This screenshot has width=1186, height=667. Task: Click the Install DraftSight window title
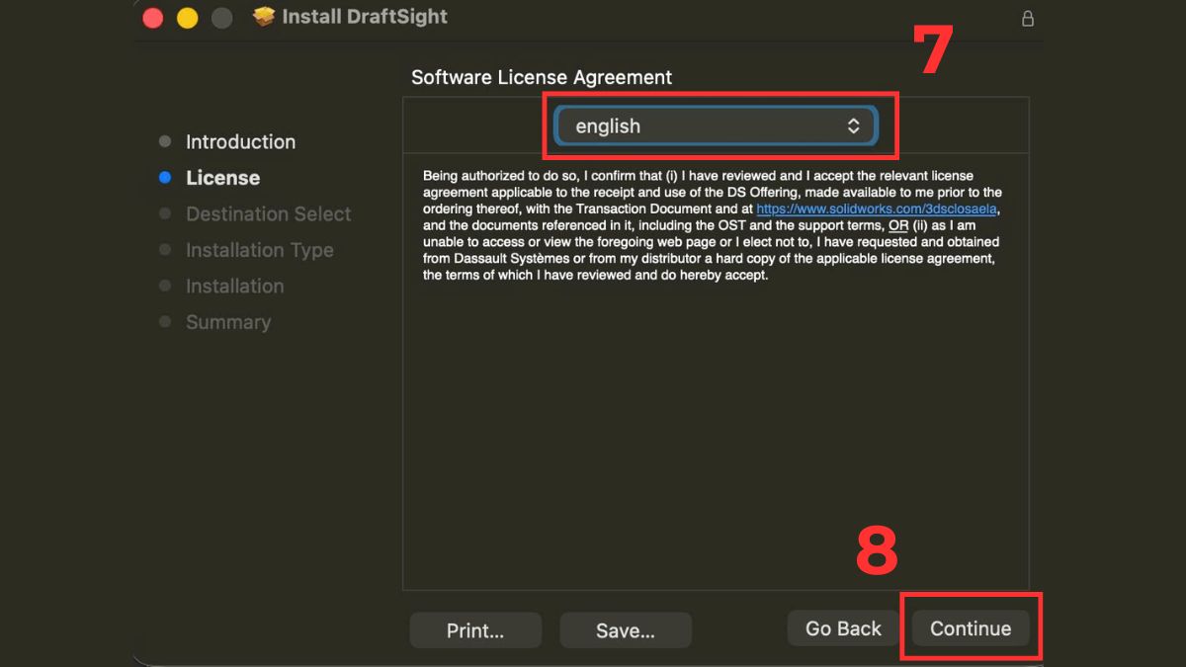click(365, 17)
